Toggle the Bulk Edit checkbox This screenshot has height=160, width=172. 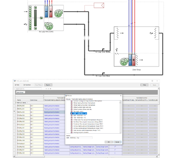point(24,85)
